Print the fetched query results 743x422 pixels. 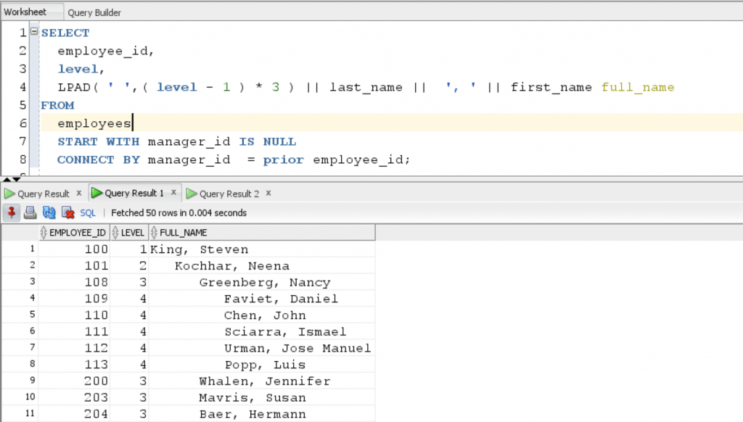click(29, 212)
